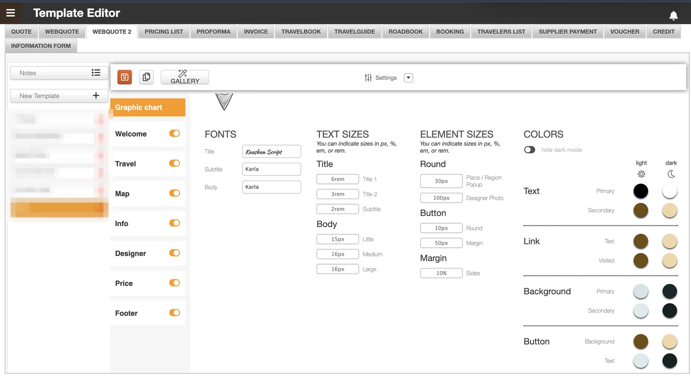This screenshot has width=691, height=376.
Task: Open the SUPPLIER PAYMENT tab
Action: click(567, 32)
